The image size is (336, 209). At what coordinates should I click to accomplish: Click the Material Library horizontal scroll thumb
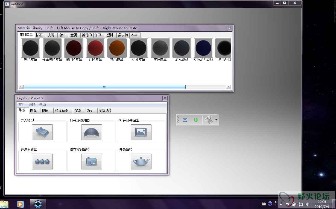104,87
